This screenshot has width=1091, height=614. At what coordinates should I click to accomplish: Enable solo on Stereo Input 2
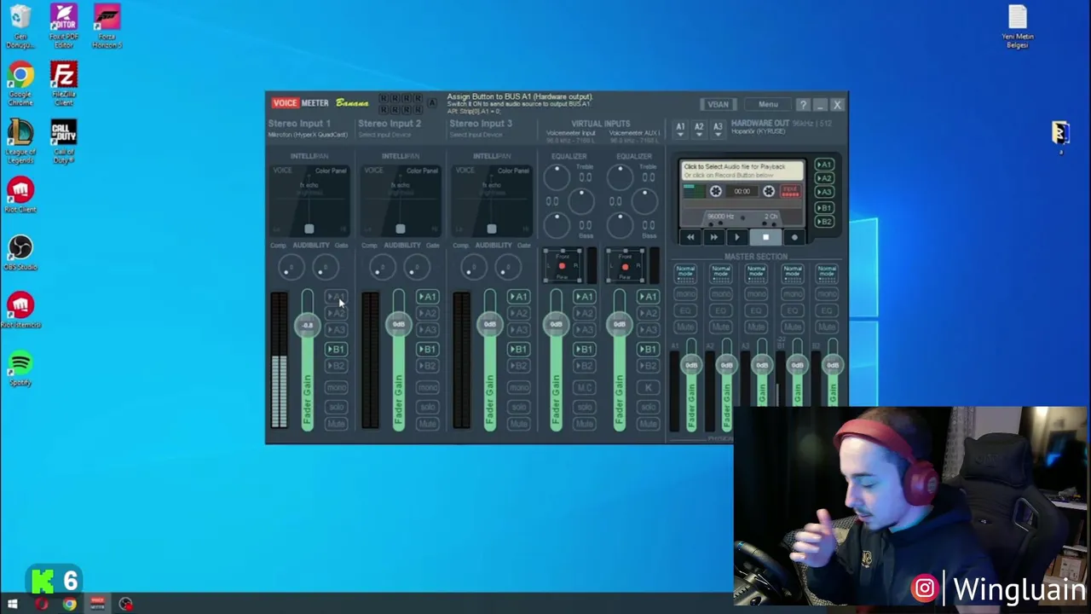click(427, 407)
